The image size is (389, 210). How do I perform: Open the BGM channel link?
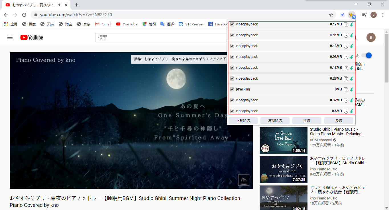click(x=321, y=140)
